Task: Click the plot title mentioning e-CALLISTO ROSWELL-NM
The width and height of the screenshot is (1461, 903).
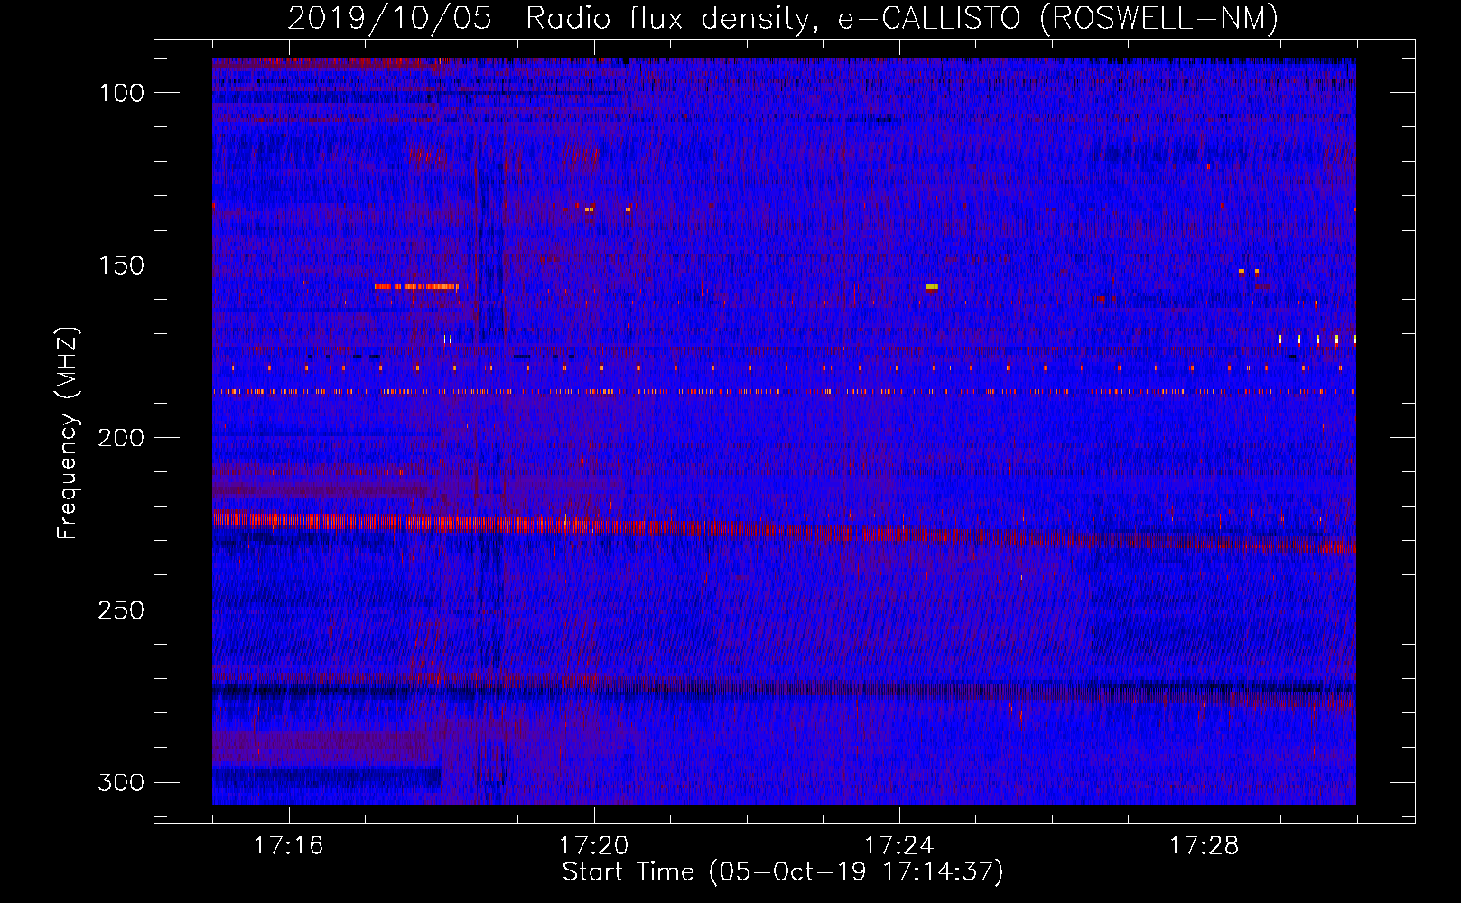Action: coord(783,18)
